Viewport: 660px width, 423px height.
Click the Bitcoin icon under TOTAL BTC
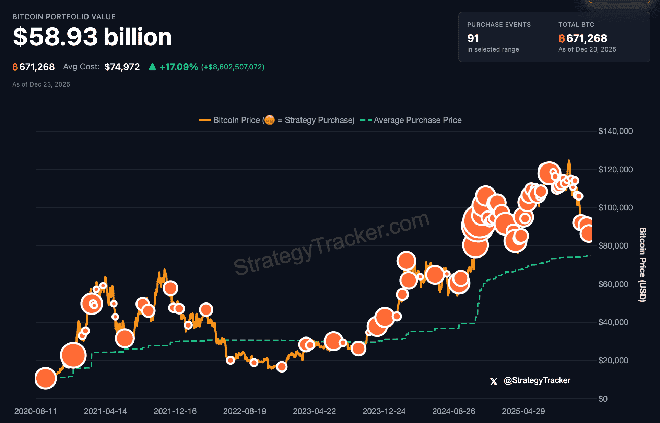coord(562,38)
